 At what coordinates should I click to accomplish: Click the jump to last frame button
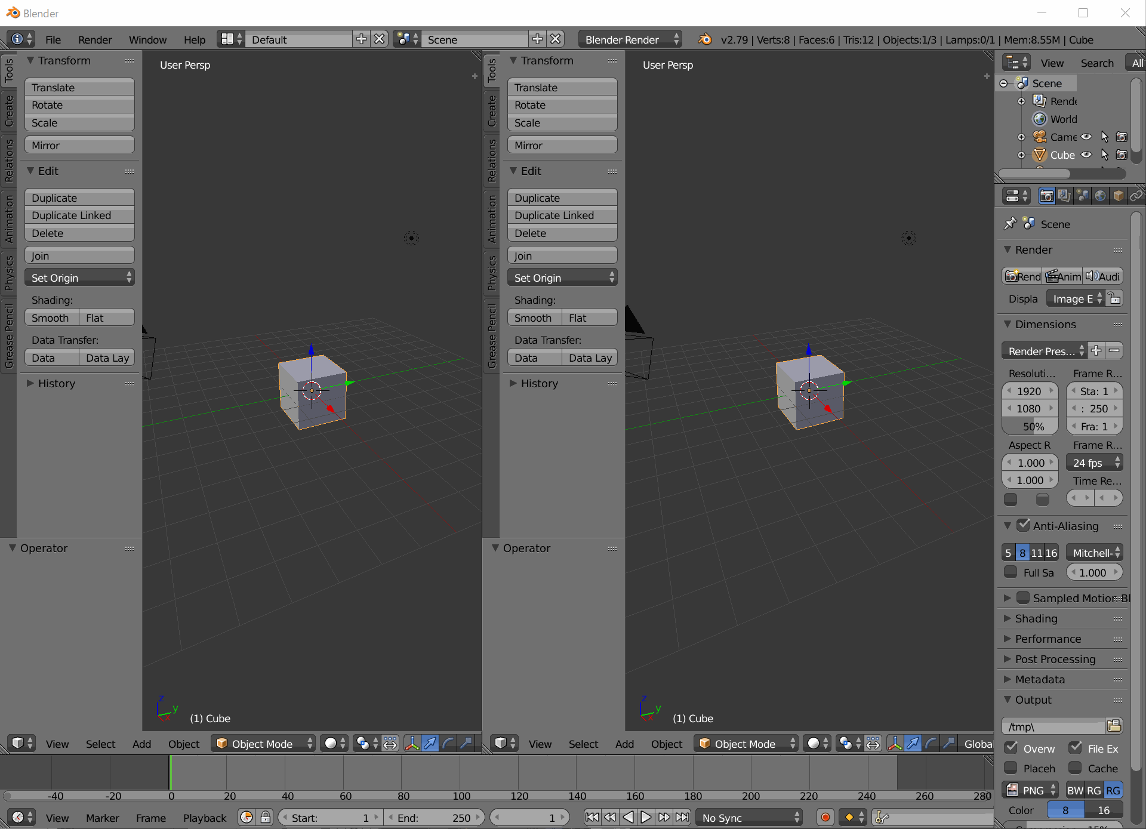pyautogui.click(x=682, y=817)
